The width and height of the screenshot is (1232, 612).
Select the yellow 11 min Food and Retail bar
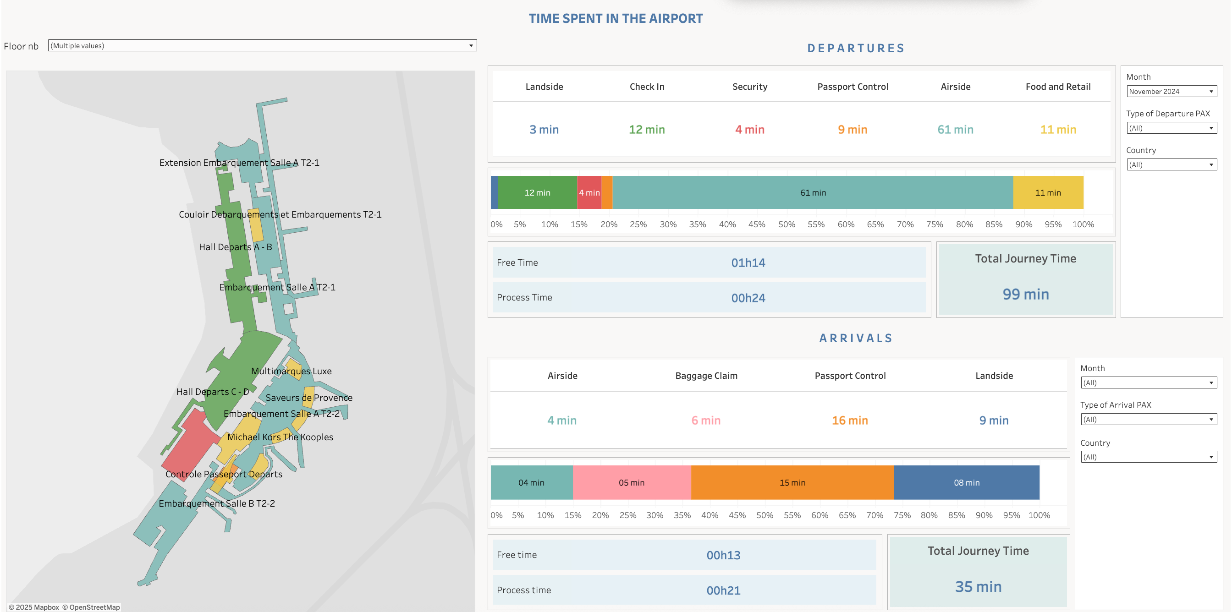(x=1047, y=193)
